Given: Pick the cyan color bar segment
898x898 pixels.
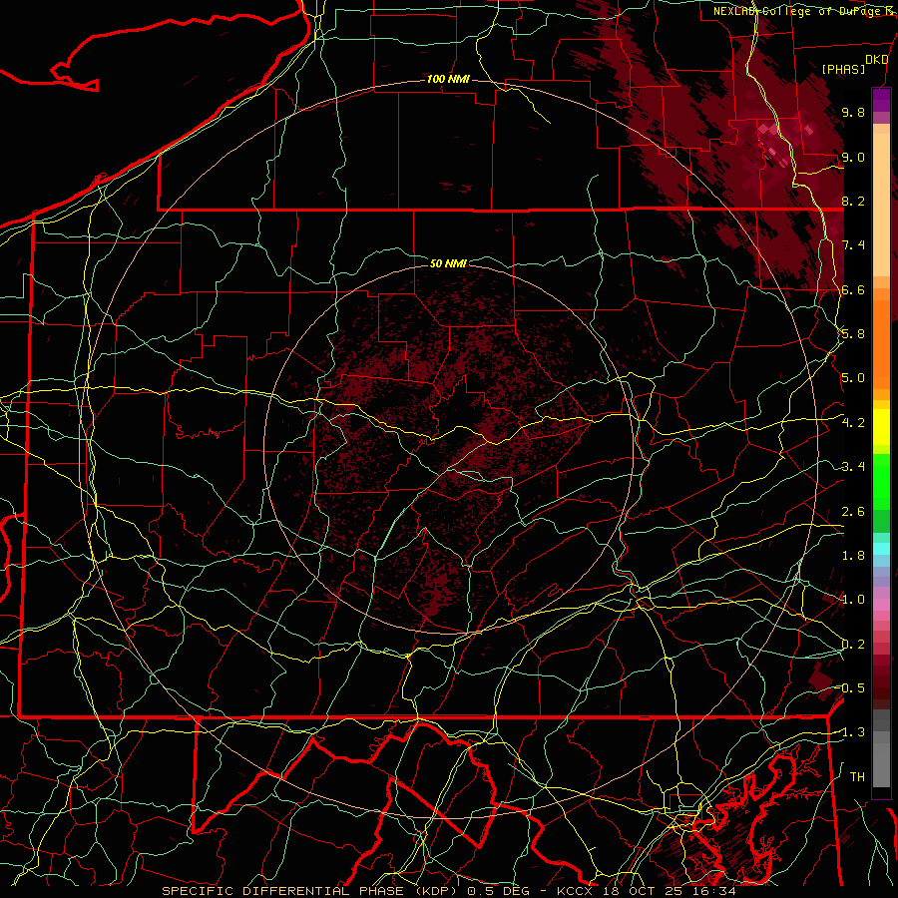Looking at the screenshot, I should (x=881, y=549).
